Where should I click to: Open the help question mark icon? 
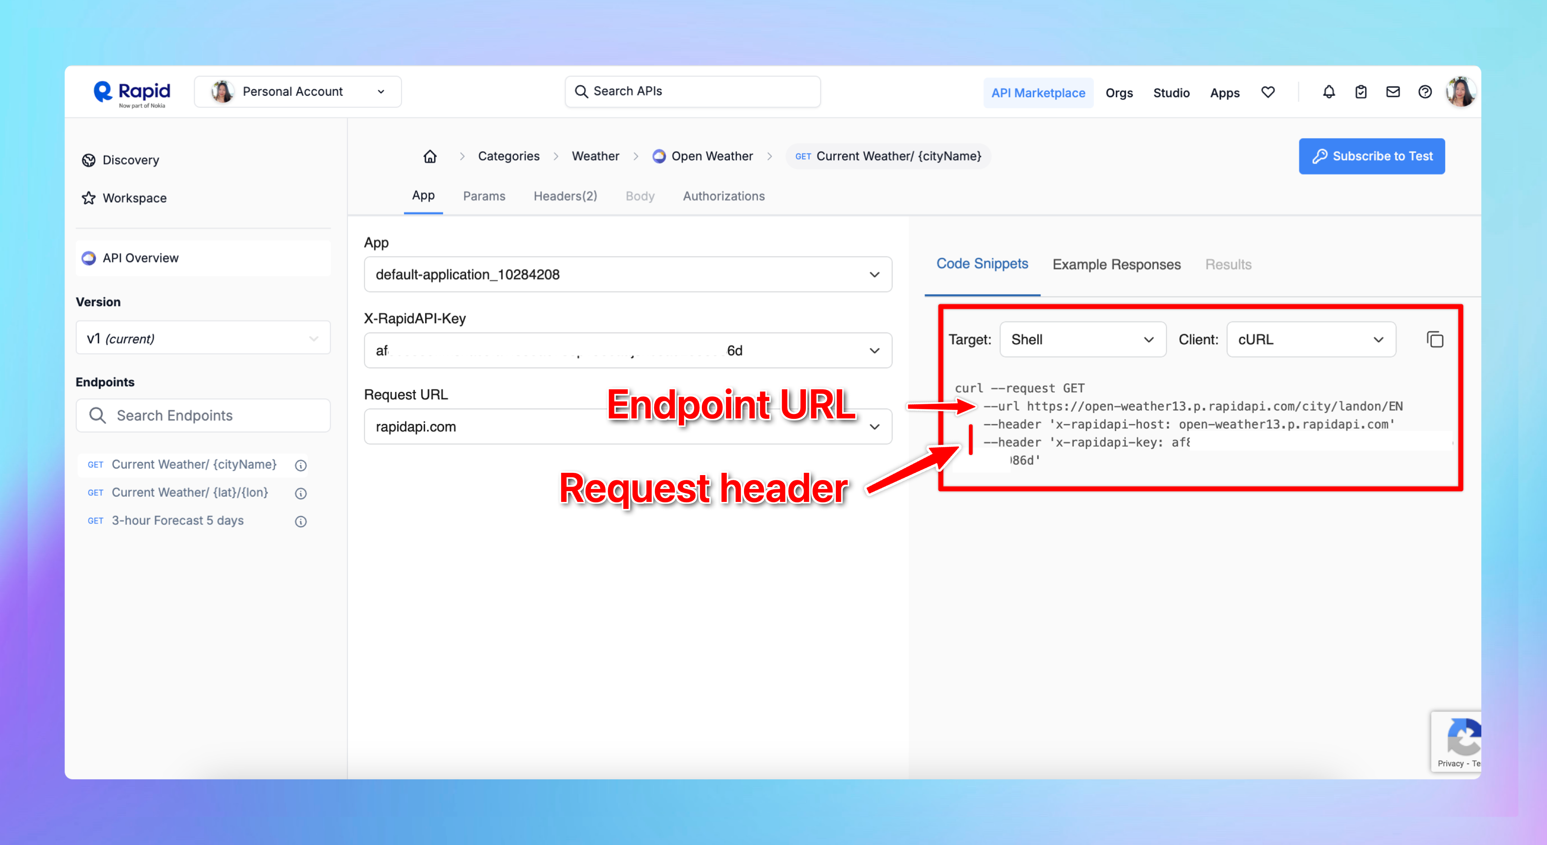point(1425,92)
